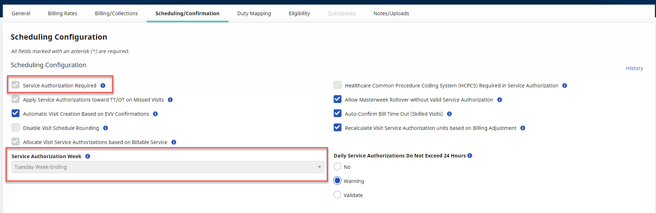
Task: Open the Service Authorization Week dropdown
Action: [x=168, y=167]
